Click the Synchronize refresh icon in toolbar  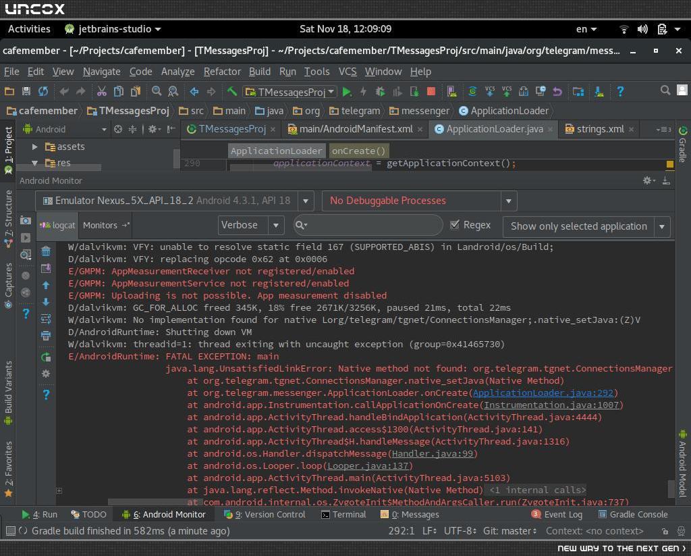tap(43, 91)
